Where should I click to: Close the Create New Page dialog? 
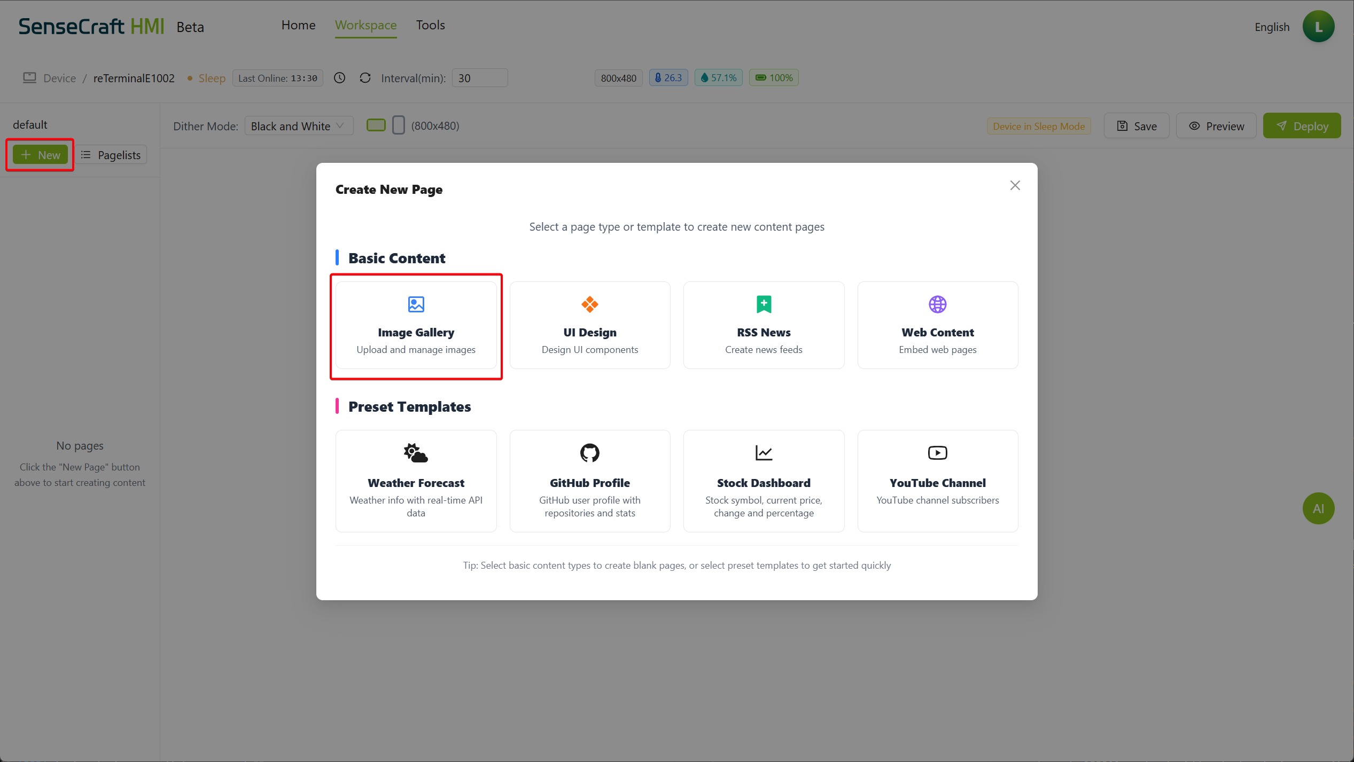[1015, 185]
